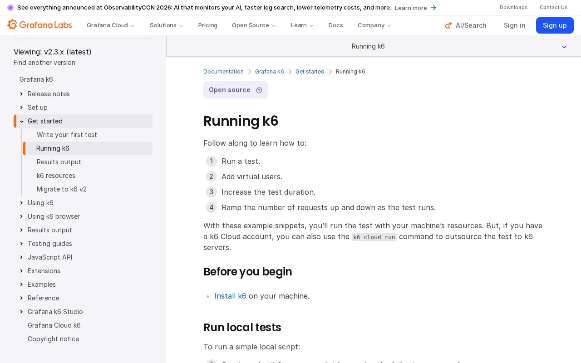Collapse the Get started section chevron
The width and height of the screenshot is (581, 363).
pyautogui.click(x=21, y=121)
